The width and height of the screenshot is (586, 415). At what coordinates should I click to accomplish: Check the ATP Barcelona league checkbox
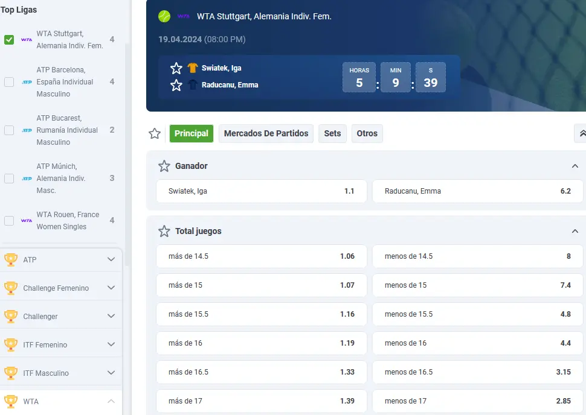coord(9,82)
